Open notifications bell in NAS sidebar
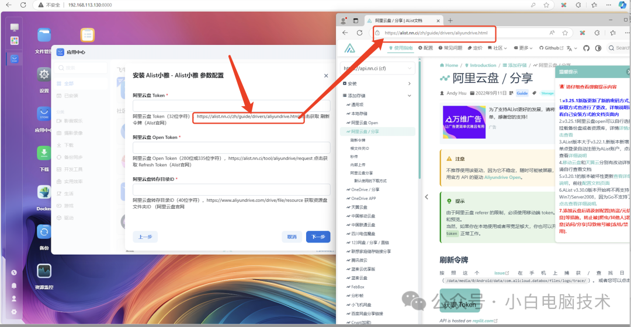Viewport: 631px width, 327px height. [x=14, y=286]
